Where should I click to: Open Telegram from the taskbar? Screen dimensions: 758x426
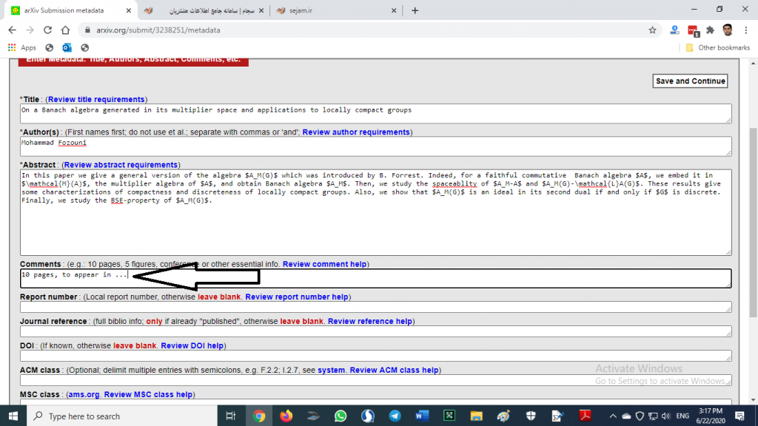pos(395,416)
